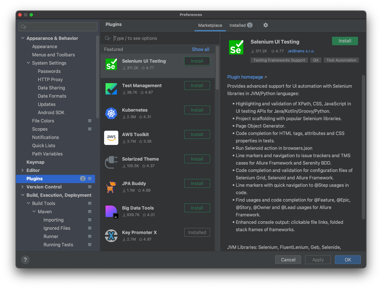Image resolution: width=382 pixels, height=289 pixels.
Task: Focus the settings search field
Action: 58,27
